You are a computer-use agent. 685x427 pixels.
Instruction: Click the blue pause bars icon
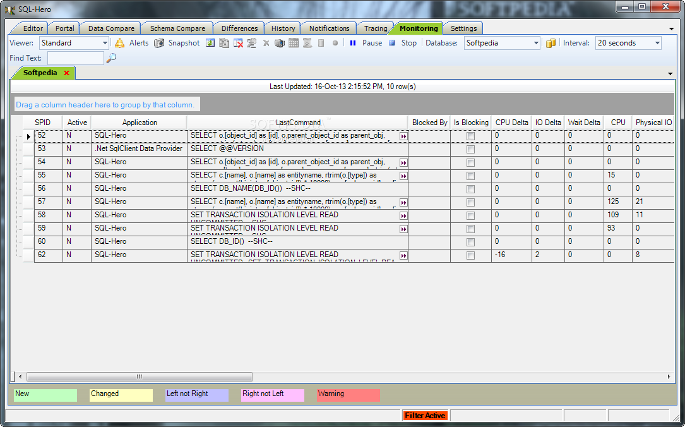click(353, 43)
